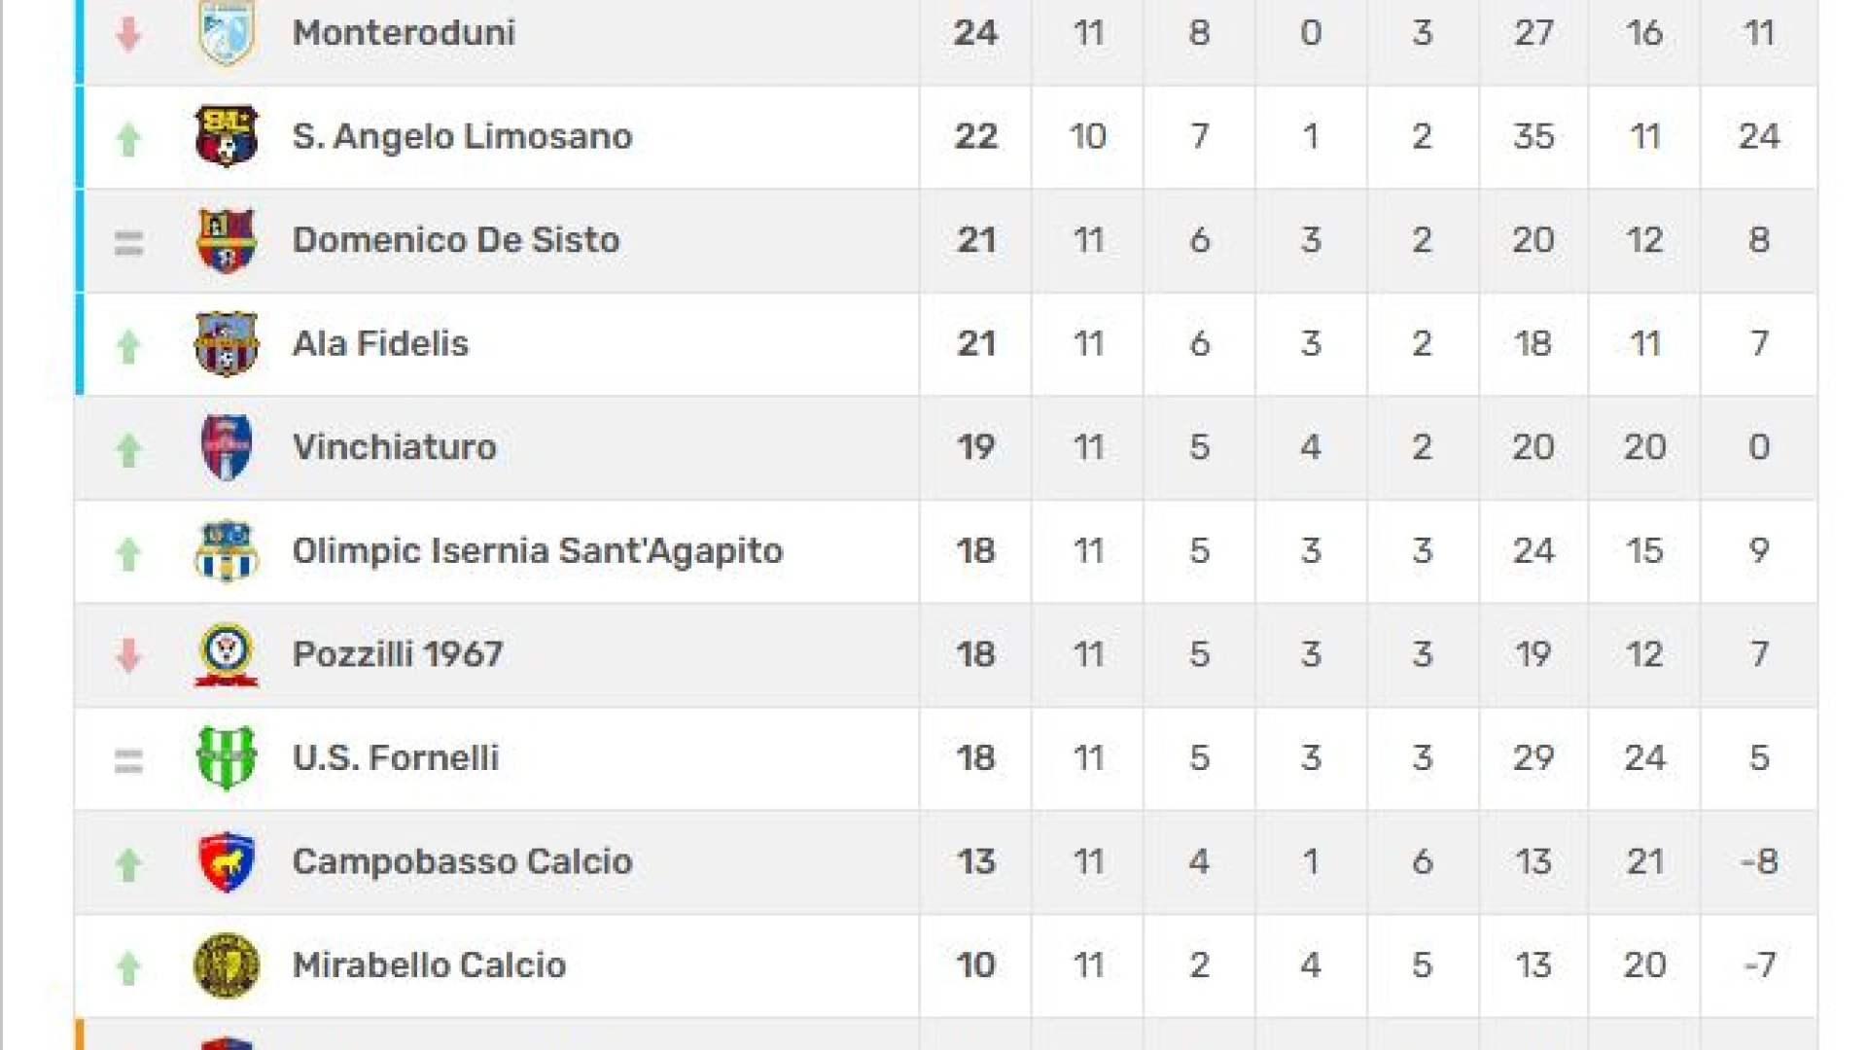
Task: Click the S. Angelo Limosano team crest
Action: pos(227,136)
